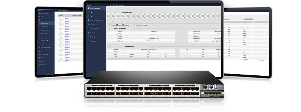This screenshot has height=112, width=301.
Task: Click the upload image button on right tablet
Action: click(249, 19)
